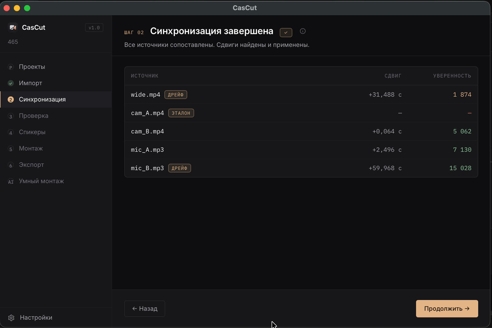This screenshot has width=492, height=328.
Task: Select the mic_B.mp3 source name
Action: pyautogui.click(x=147, y=168)
